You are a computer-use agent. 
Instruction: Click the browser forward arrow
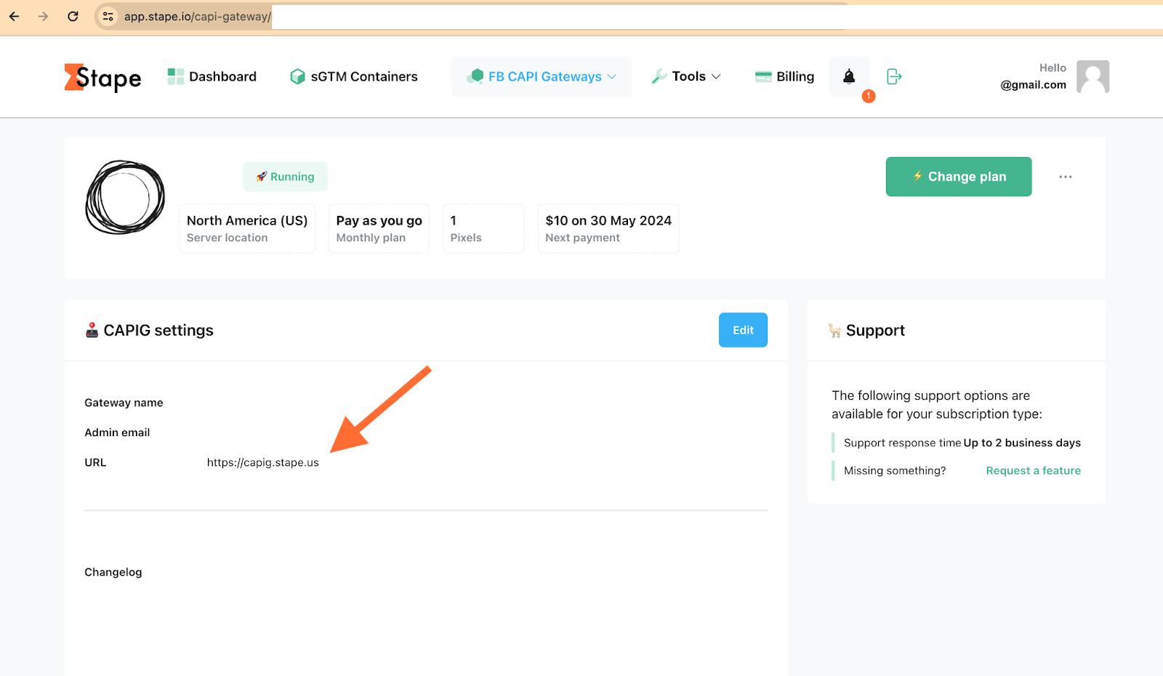tap(43, 16)
